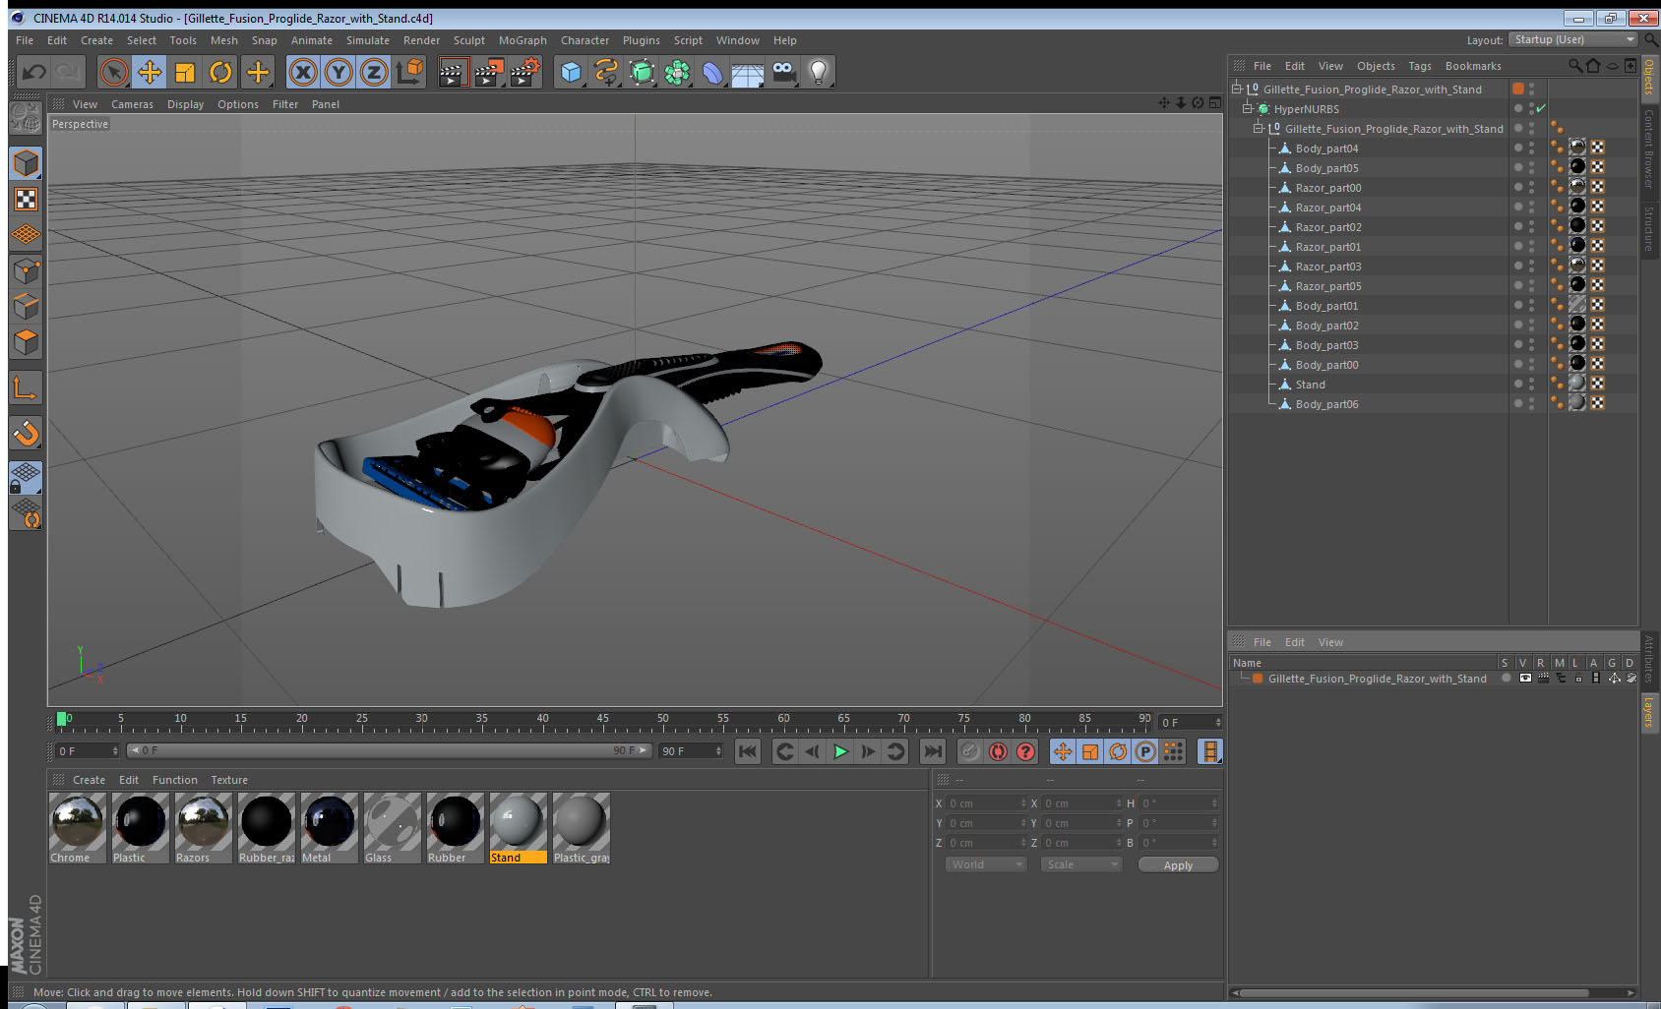Switch to Model mode in left toolbar
The height and width of the screenshot is (1009, 1661).
(x=26, y=163)
